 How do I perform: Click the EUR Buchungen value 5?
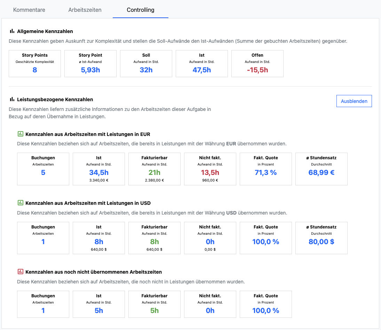[x=43, y=172]
